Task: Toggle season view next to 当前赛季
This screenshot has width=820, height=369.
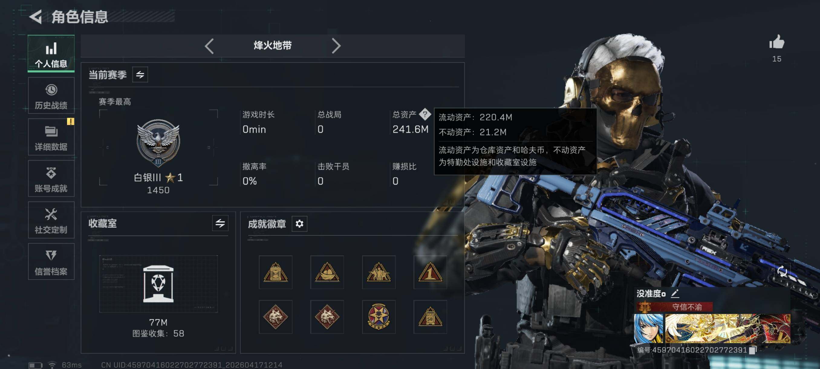Action: pos(140,74)
